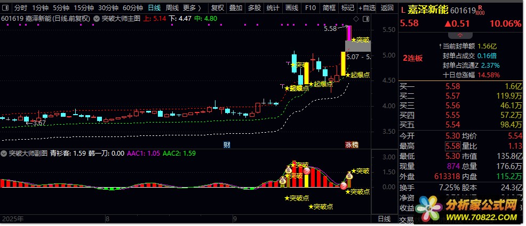Click the 2025年 label on the time axis

pos(13,219)
